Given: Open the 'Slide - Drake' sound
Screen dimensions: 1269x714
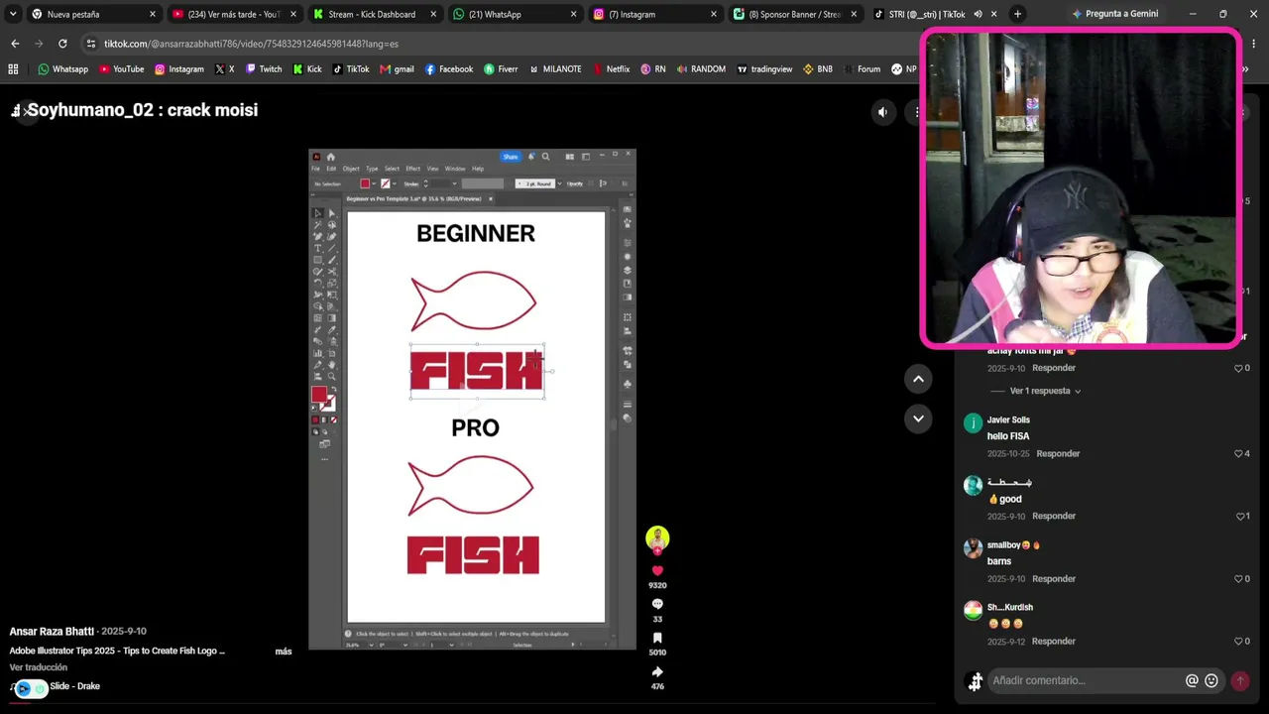Looking at the screenshot, I should 74,686.
